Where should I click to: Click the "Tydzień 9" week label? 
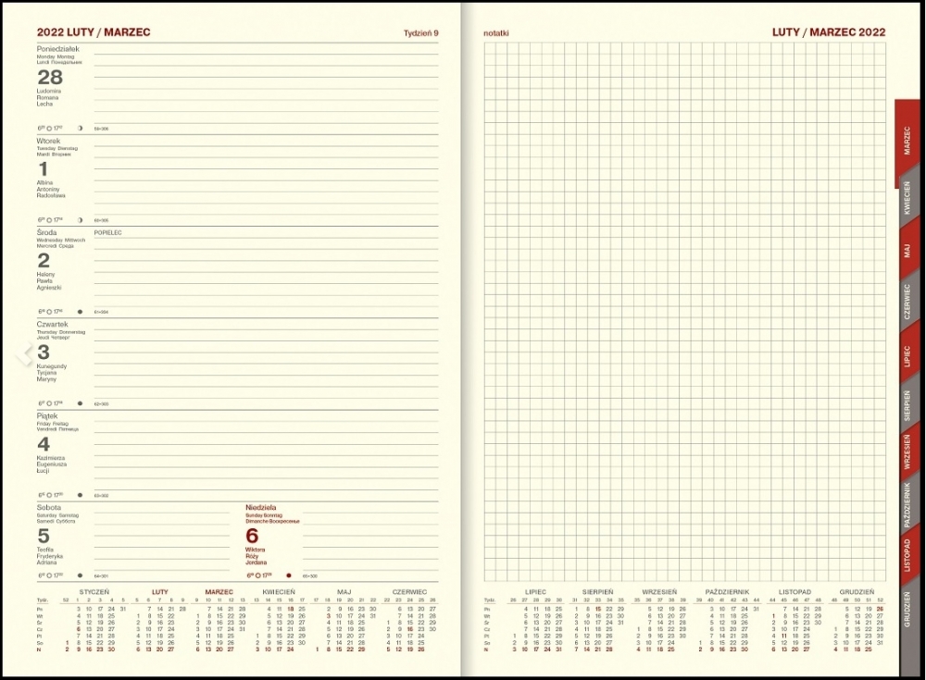pos(420,33)
